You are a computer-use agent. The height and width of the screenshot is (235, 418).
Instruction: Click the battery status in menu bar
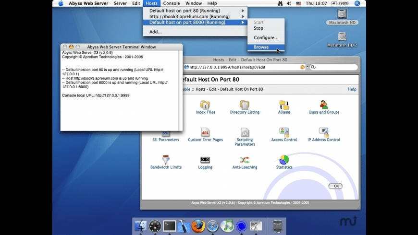[x=340, y=3]
